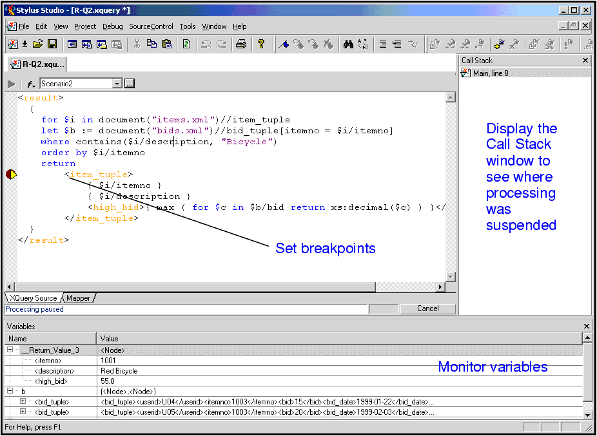Click the Save floppy disk icon
This screenshot has width=597, height=436.
point(52,44)
